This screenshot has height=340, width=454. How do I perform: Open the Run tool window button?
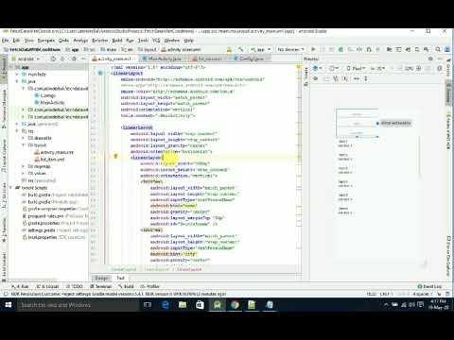coord(20,286)
